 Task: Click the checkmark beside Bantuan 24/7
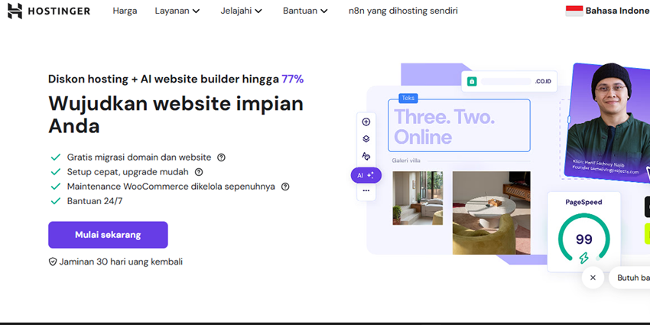[56, 201]
